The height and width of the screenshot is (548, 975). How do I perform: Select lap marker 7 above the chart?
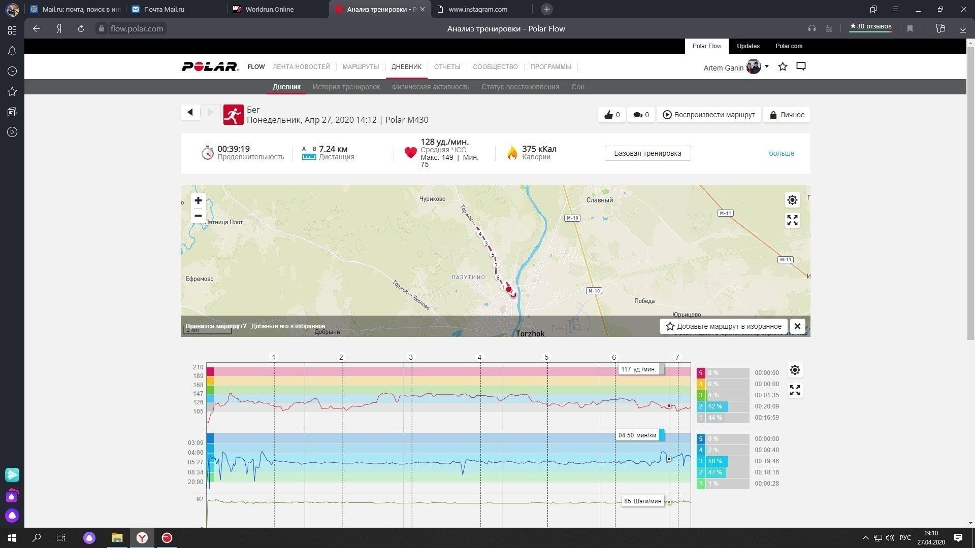pyautogui.click(x=677, y=357)
